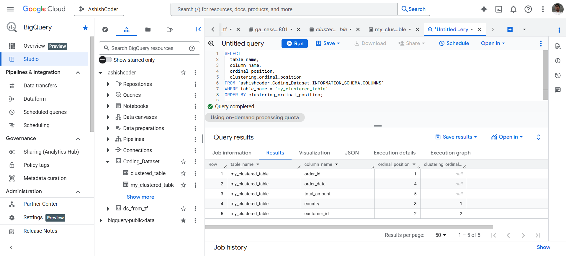Run the untitled query

tap(295, 44)
